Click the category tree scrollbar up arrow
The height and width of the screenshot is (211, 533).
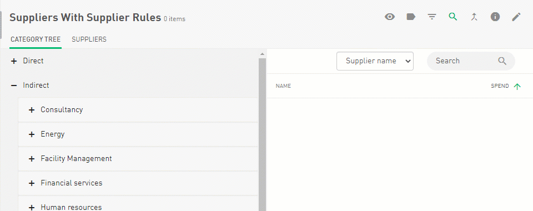coord(262,54)
